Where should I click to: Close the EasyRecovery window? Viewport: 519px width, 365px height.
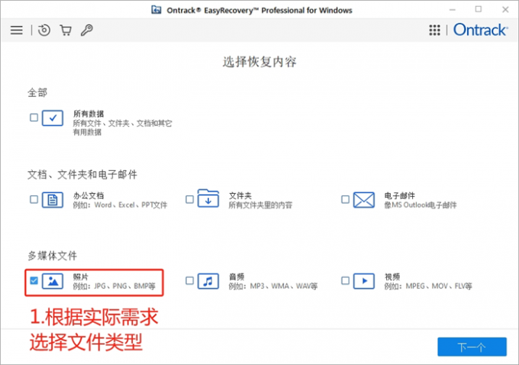505,10
